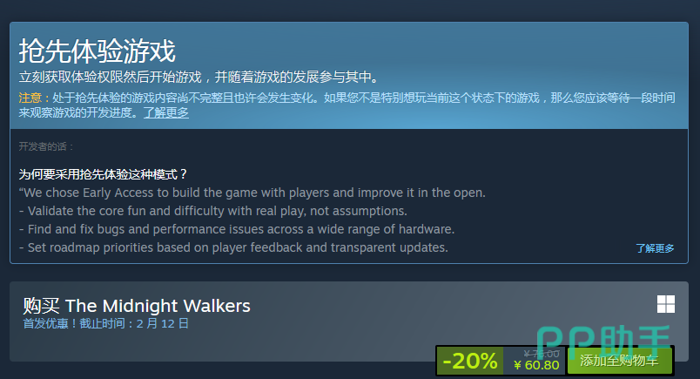Click the Windows platform icon
Viewport: 700px width, 379px height.
666,304
